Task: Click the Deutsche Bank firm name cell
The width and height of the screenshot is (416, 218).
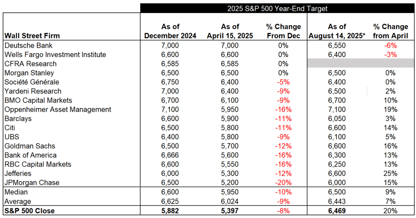Action: [28, 46]
